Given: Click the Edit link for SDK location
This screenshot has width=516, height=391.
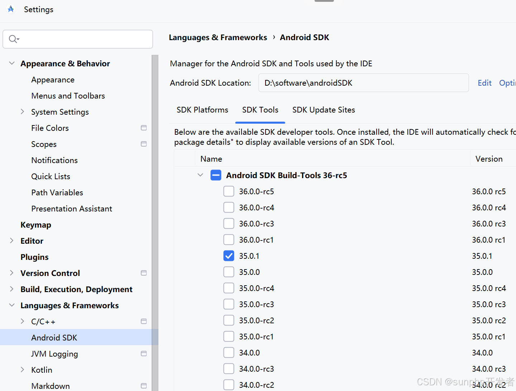Looking at the screenshot, I should [x=484, y=83].
